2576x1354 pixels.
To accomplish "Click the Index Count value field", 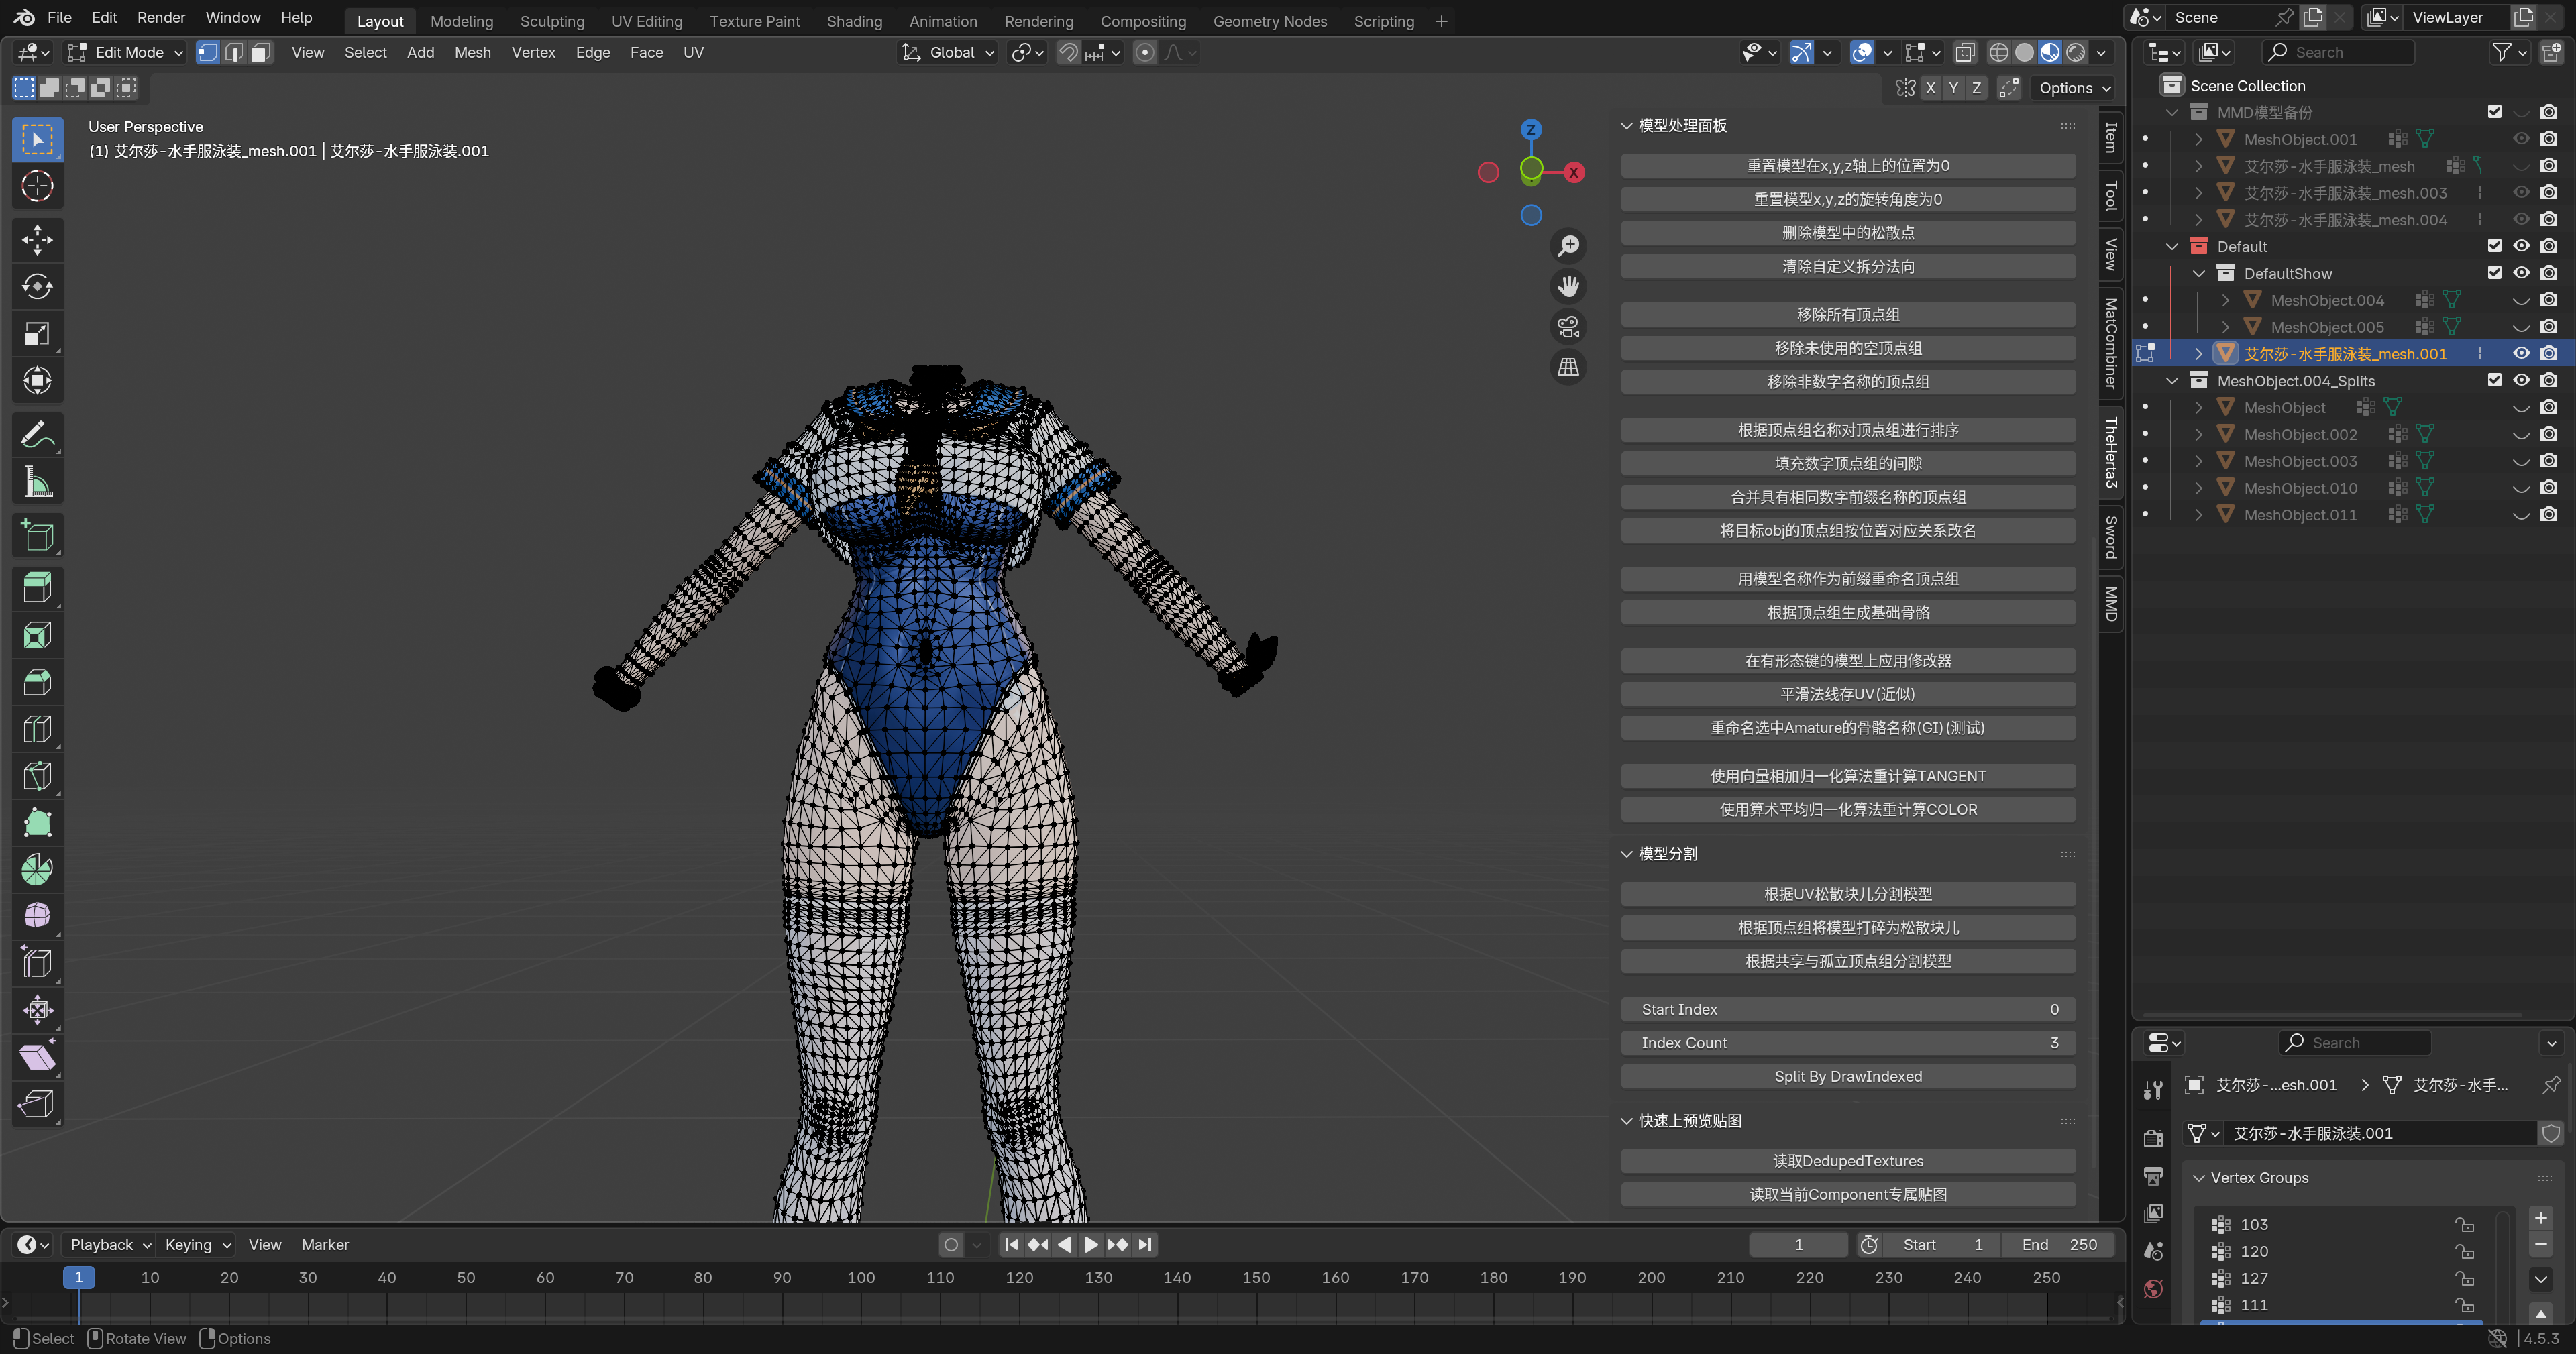I will [x=1847, y=1043].
